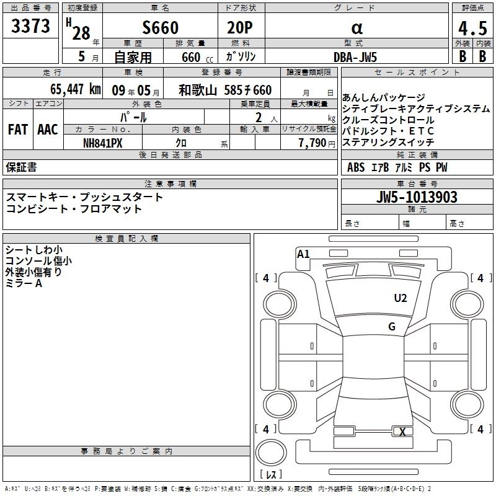Viewport: 496px width, 496px height.
Task: Select the chassis number JW5-1013903
Action: point(417,197)
